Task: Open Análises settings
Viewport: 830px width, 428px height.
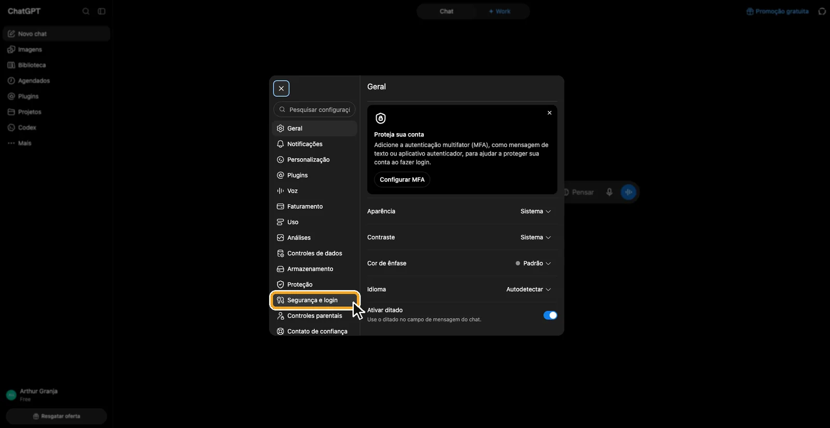Action: tap(314, 237)
